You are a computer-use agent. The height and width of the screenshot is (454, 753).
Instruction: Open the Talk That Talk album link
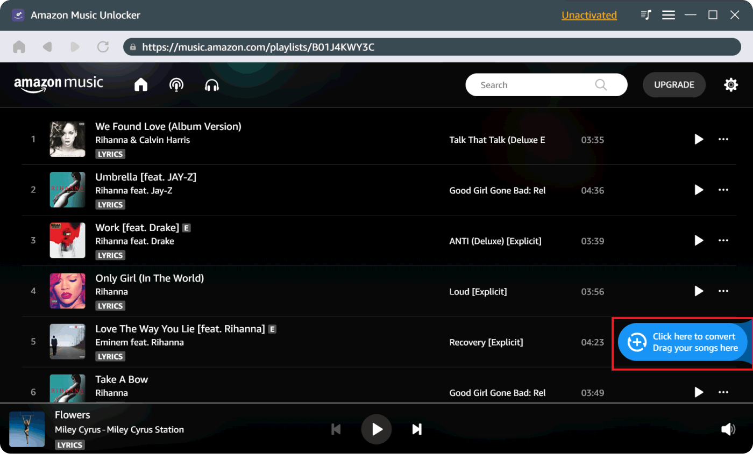click(x=497, y=140)
